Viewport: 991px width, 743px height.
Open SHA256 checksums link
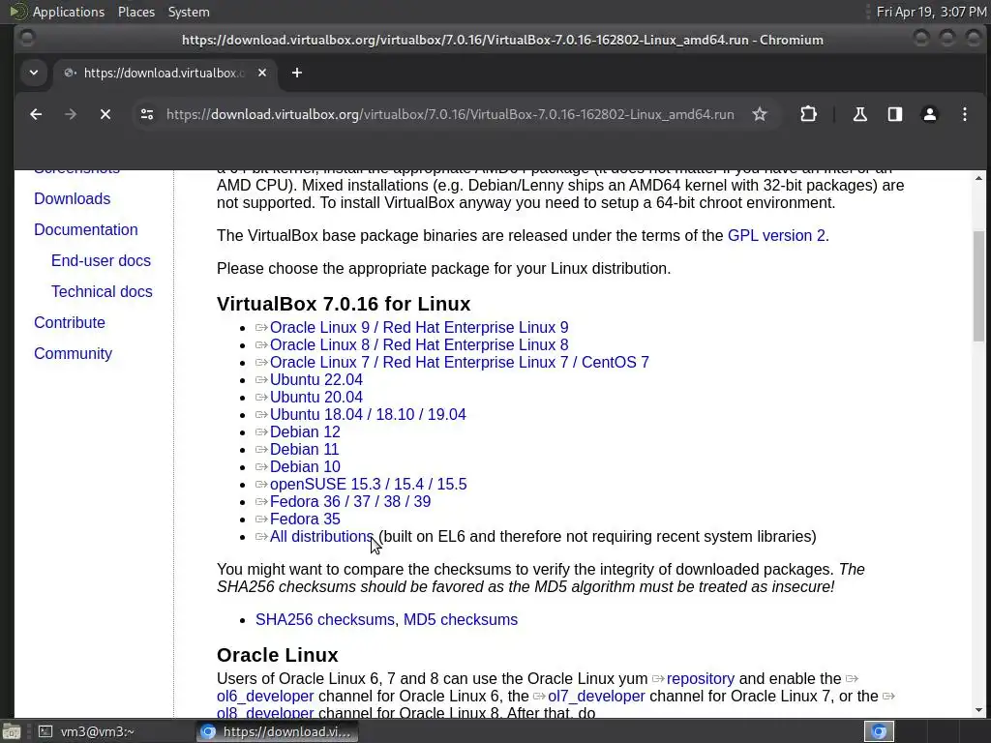point(325,620)
